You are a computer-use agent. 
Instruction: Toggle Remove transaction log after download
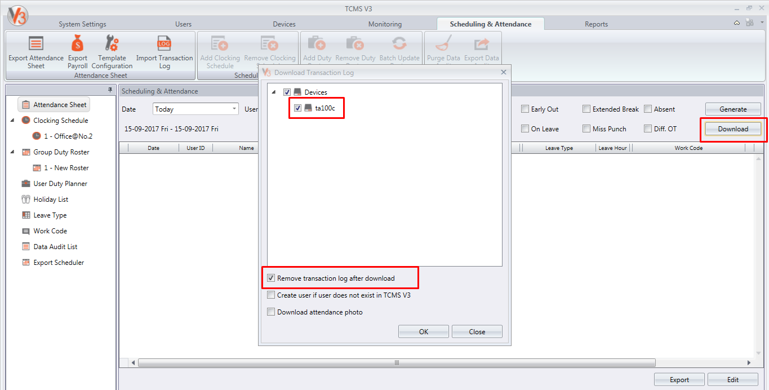(x=271, y=278)
